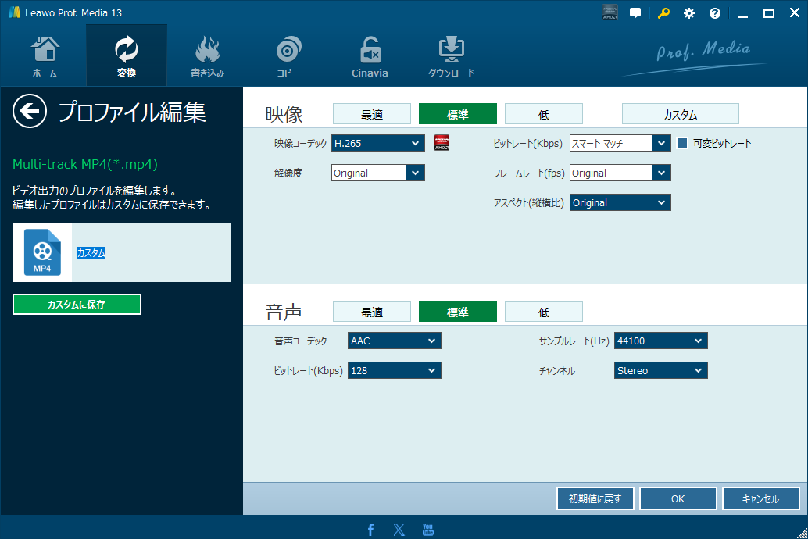The width and height of the screenshot is (808, 539).
Task: Open 映像コーデック H.265 dropdown
Action: [378, 143]
